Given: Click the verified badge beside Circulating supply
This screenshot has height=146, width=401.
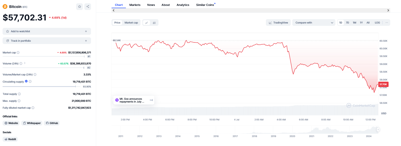Looking at the screenshot, I should click(x=26, y=81).
